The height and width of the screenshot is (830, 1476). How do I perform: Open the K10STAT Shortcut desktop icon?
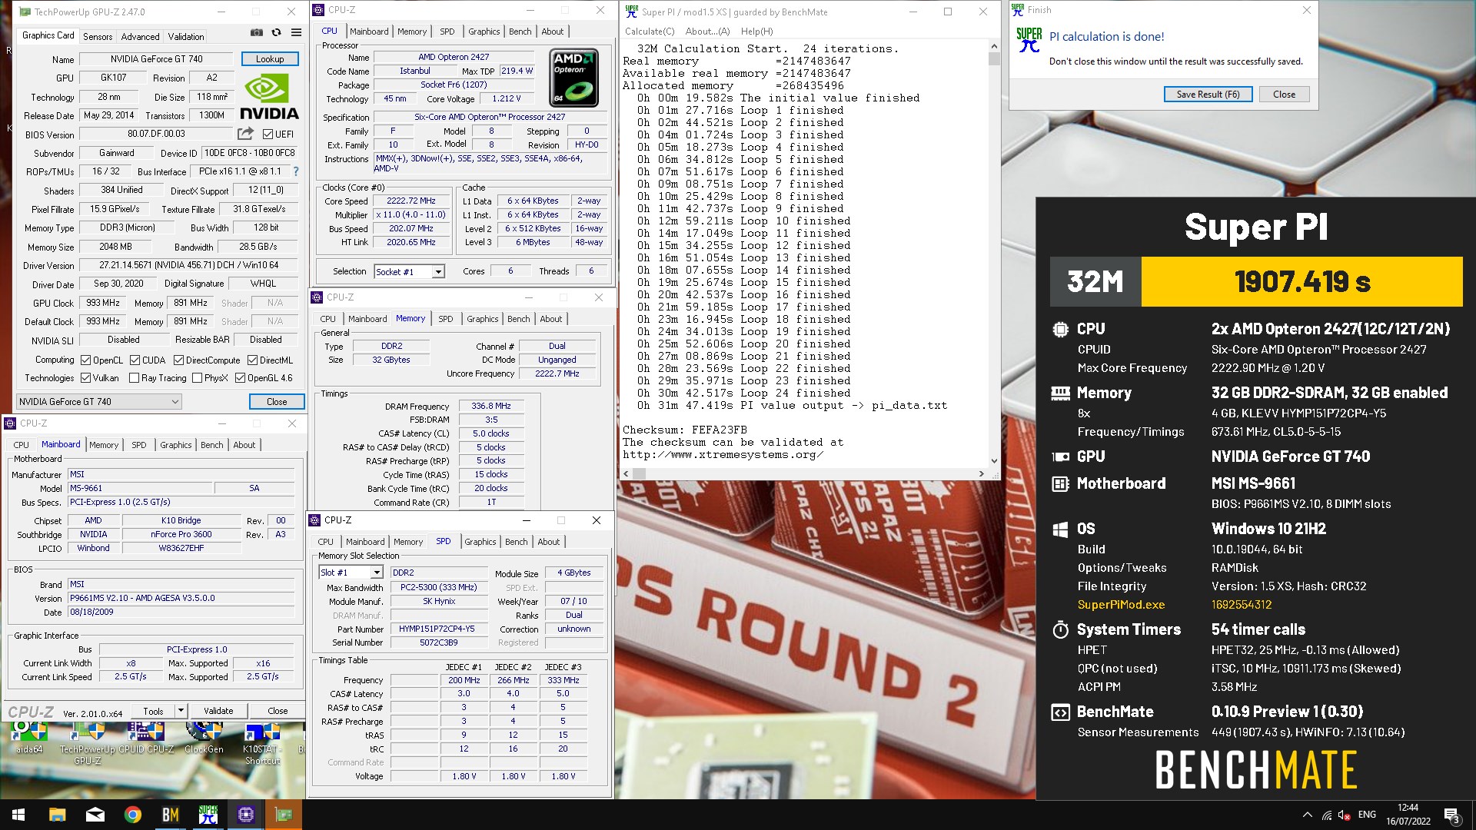(x=263, y=742)
